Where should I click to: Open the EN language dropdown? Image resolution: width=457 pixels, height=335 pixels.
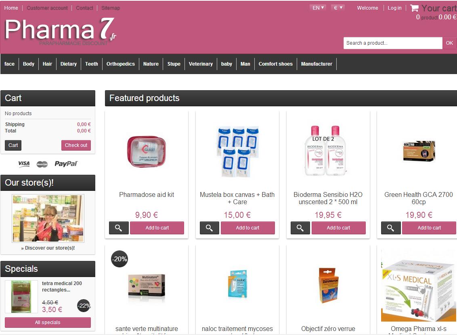pos(318,8)
